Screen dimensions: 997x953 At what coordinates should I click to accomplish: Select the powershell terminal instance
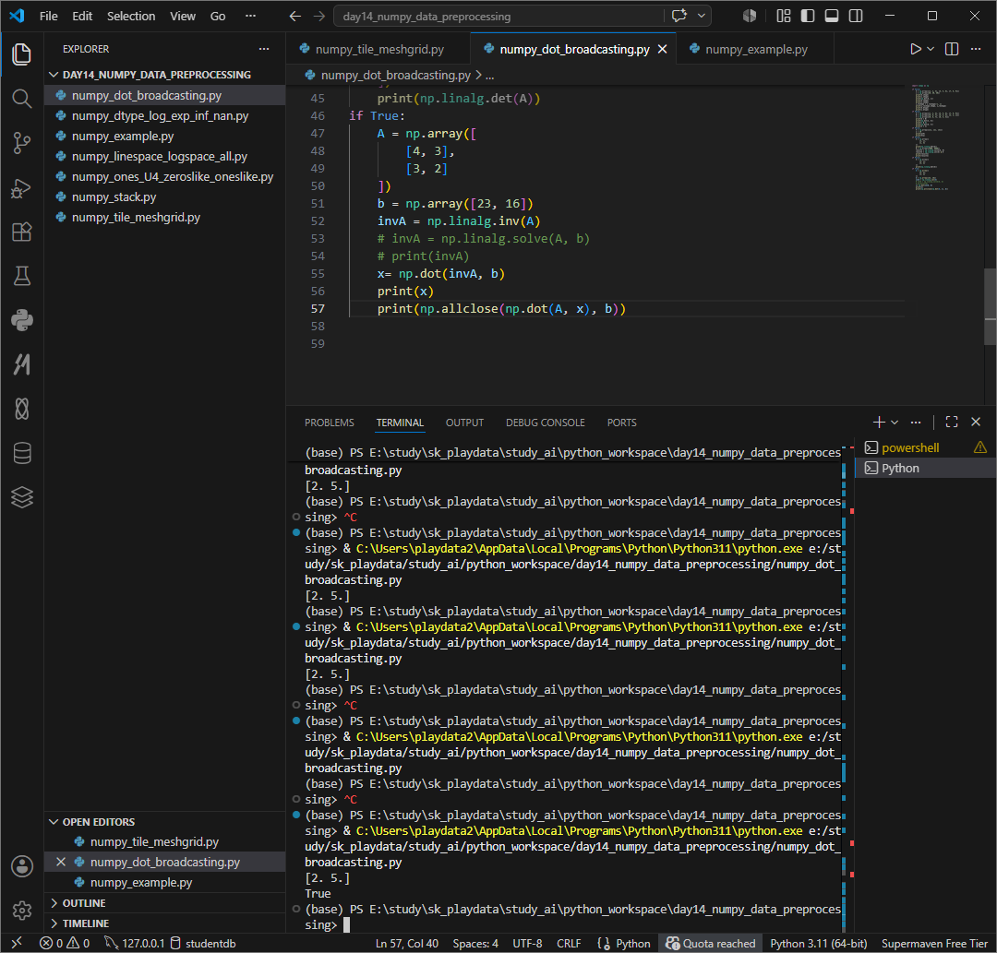pos(925,447)
